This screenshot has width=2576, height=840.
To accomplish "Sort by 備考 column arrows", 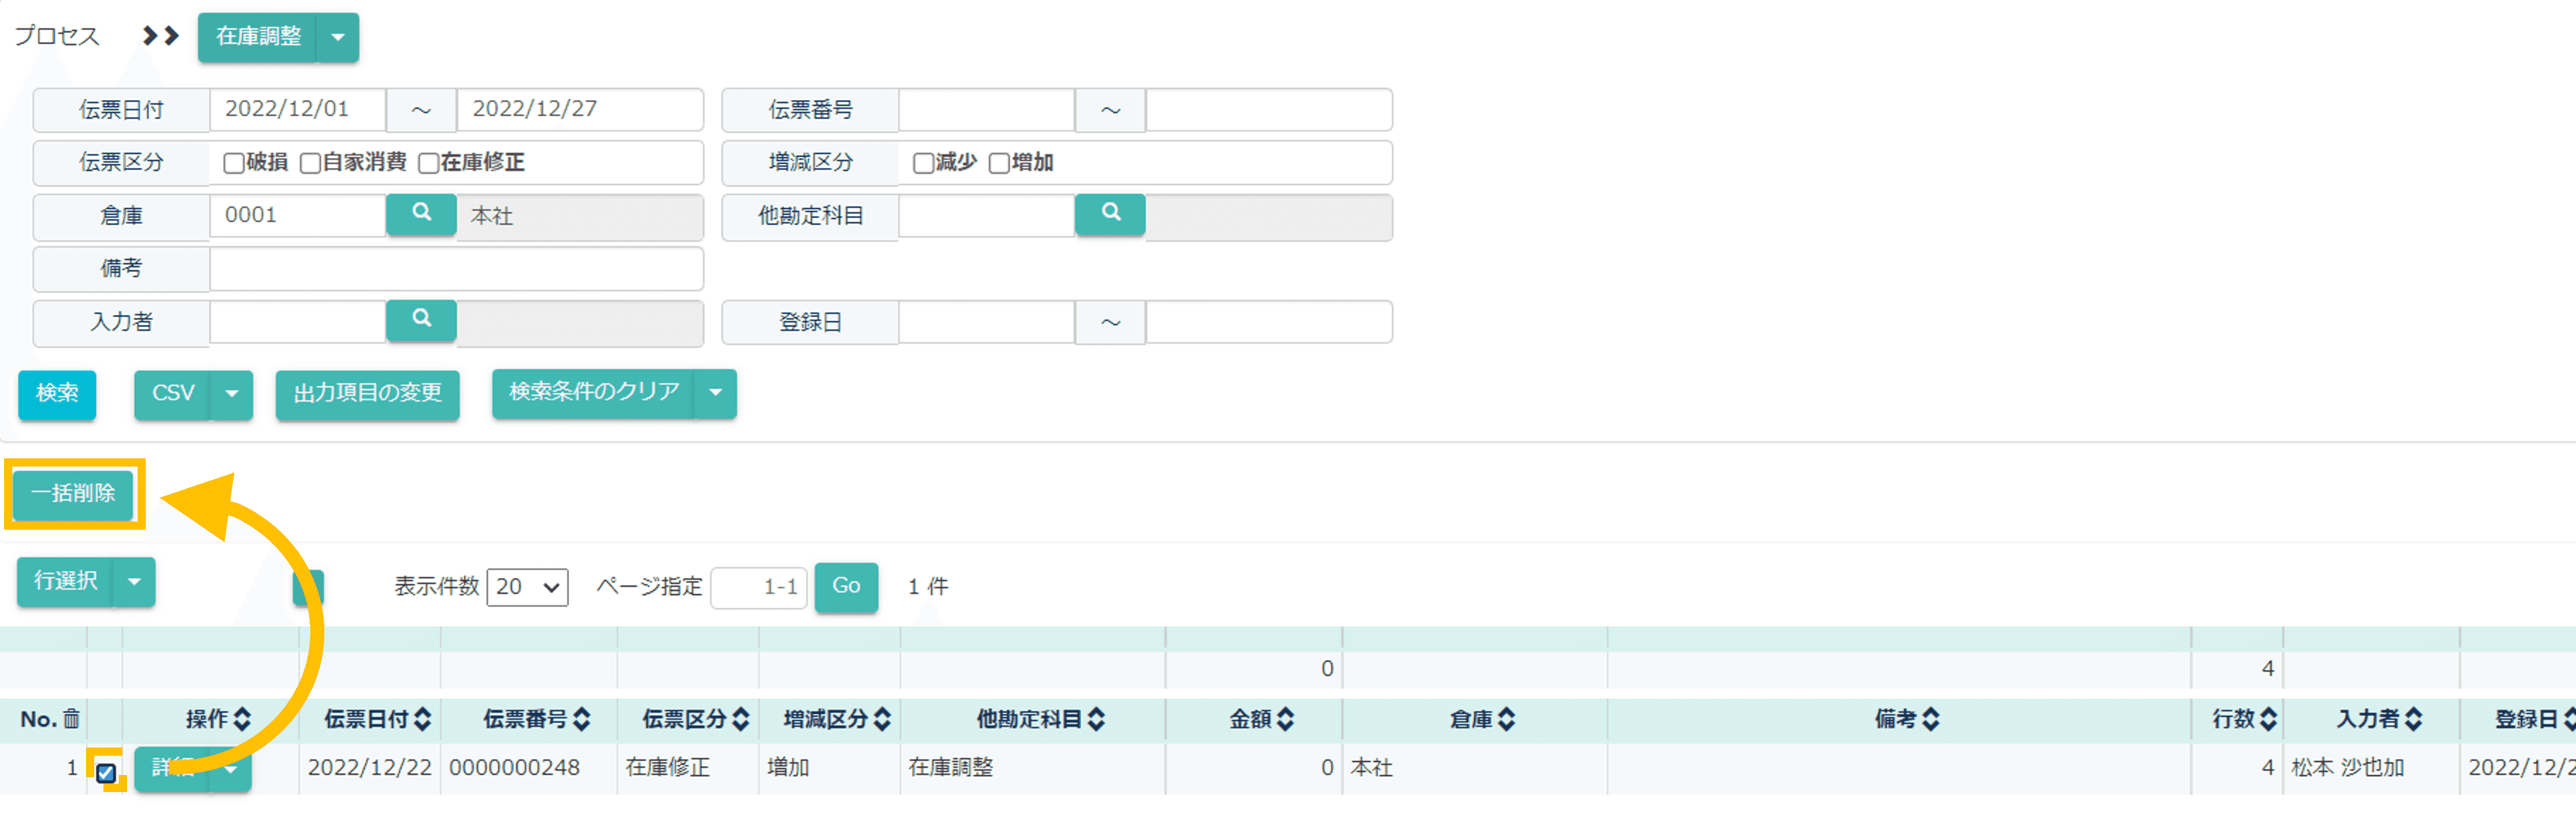I will point(1931,719).
